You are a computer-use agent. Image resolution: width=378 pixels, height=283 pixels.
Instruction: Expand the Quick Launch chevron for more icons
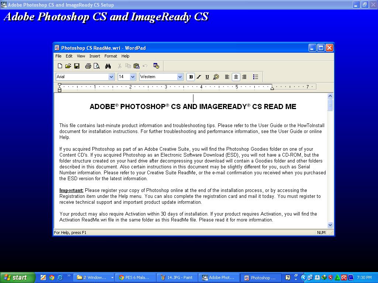[69, 276]
